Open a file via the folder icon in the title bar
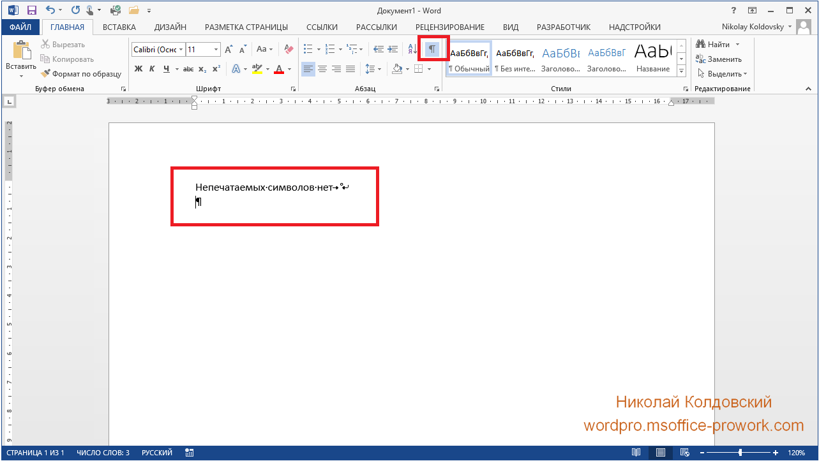819x461 pixels. click(133, 10)
